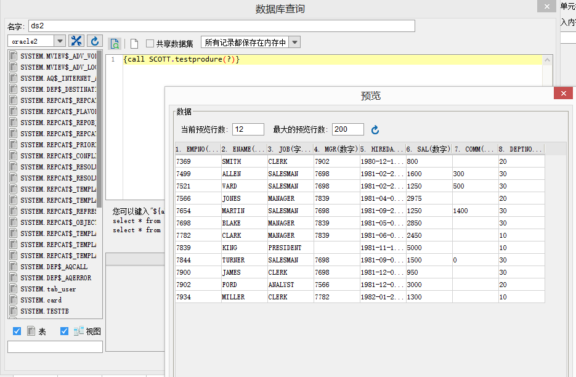Uncheck the 表 tables checkbox
576x377 pixels.
pos(17,331)
